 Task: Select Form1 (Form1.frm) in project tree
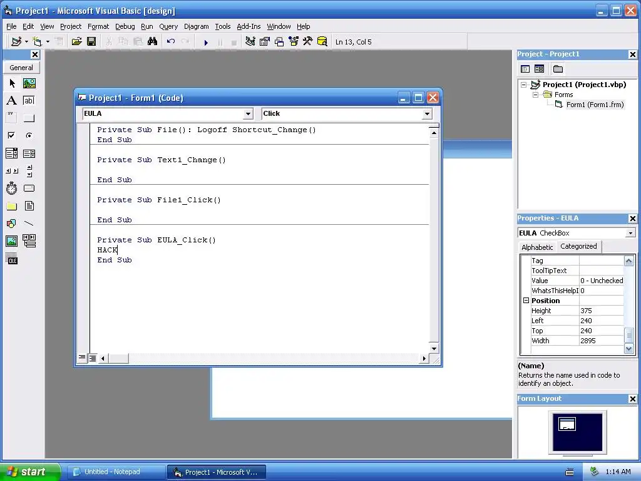[x=595, y=105]
